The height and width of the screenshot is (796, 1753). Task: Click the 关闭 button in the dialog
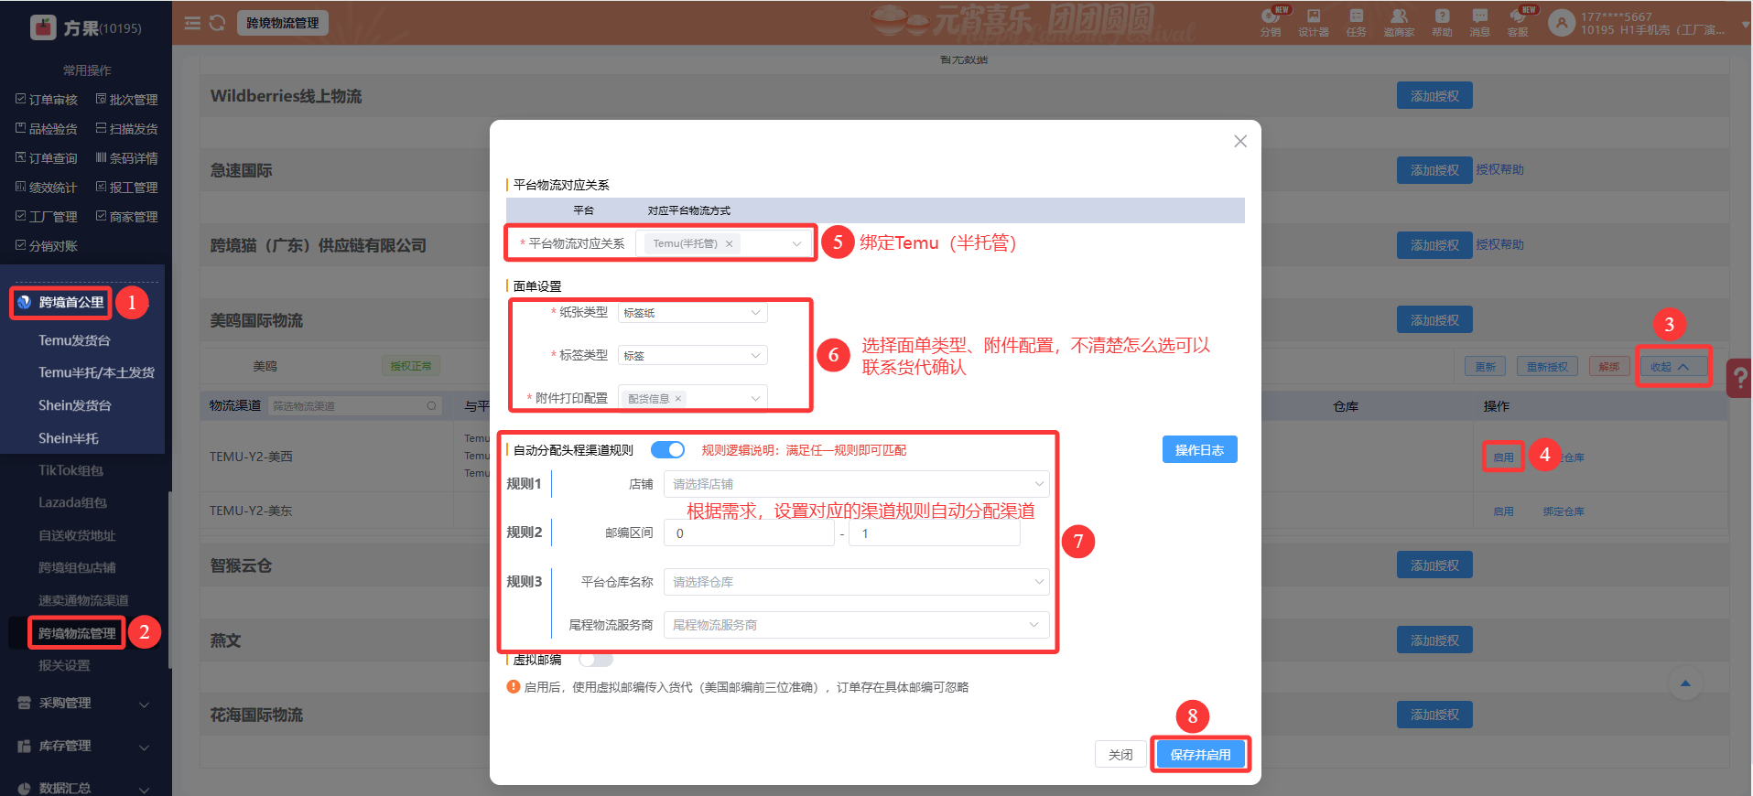click(x=1120, y=755)
